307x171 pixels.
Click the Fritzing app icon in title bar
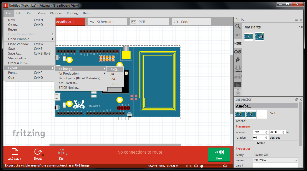(x=6, y=6)
